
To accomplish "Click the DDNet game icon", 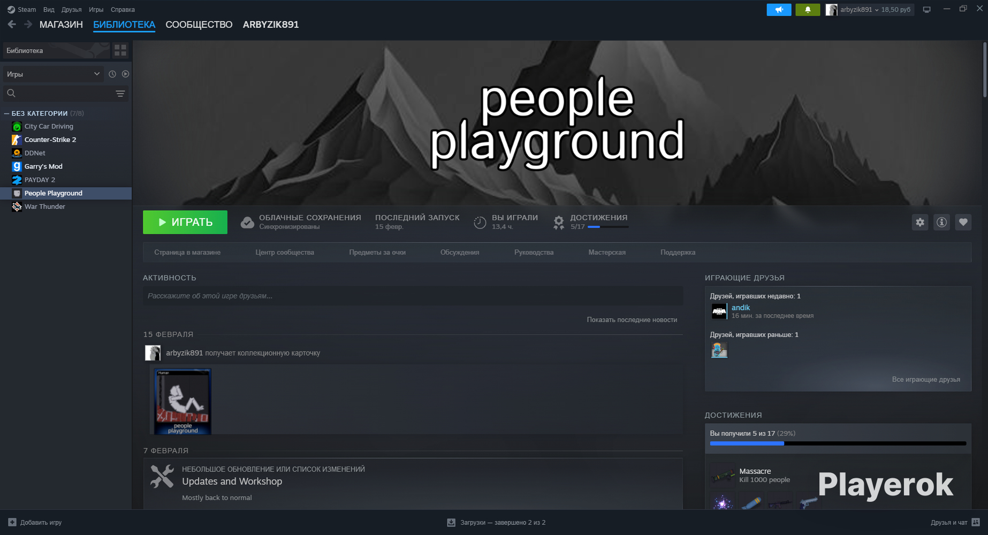I will point(17,153).
